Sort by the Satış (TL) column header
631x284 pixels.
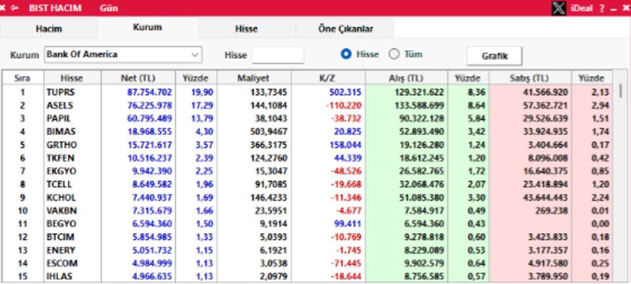[530, 78]
